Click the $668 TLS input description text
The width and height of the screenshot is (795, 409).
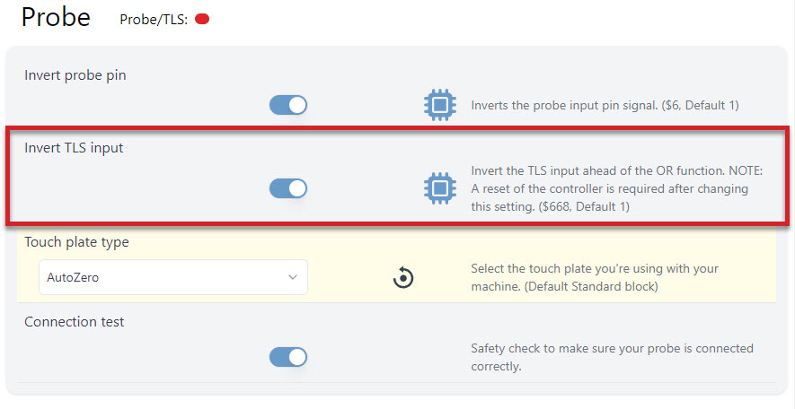[616, 188]
